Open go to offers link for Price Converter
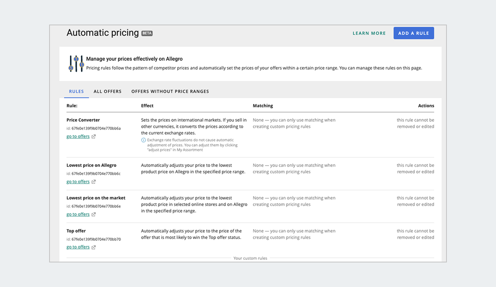This screenshot has height=287, width=496. click(78, 136)
